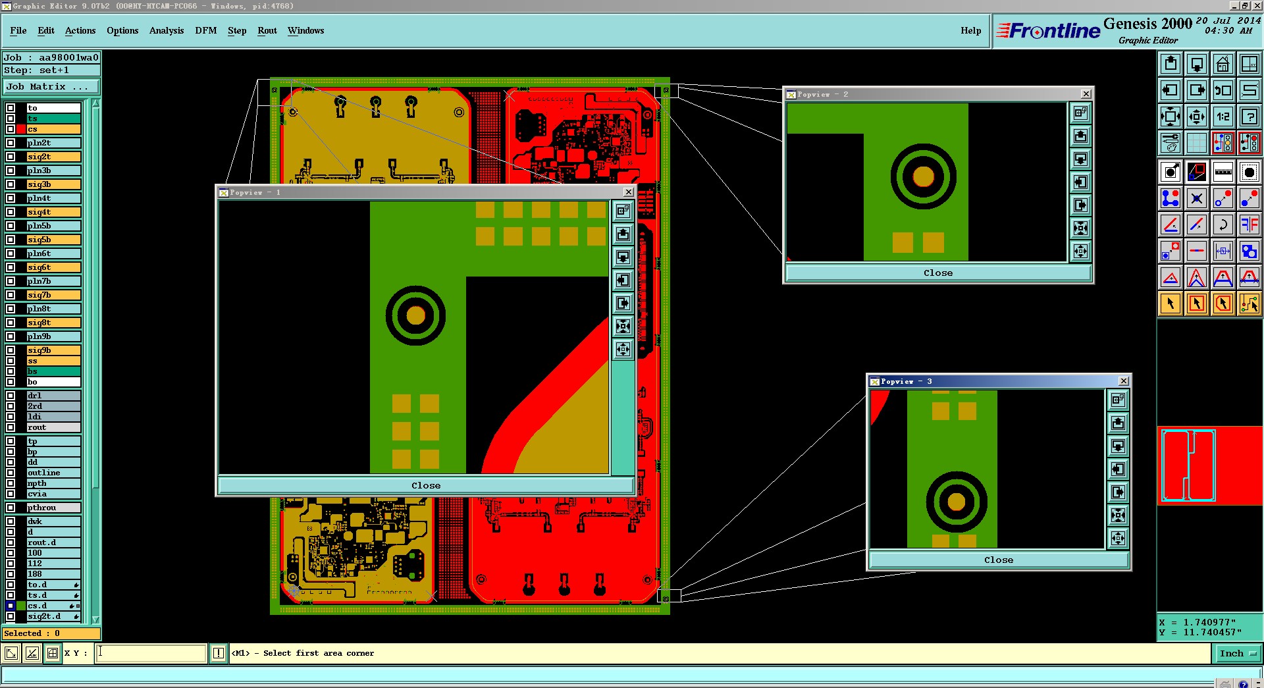Image resolution: width=1264 pixels, height=688 pixels.
Task: Open the DFM menu
Action: (206, 30)
